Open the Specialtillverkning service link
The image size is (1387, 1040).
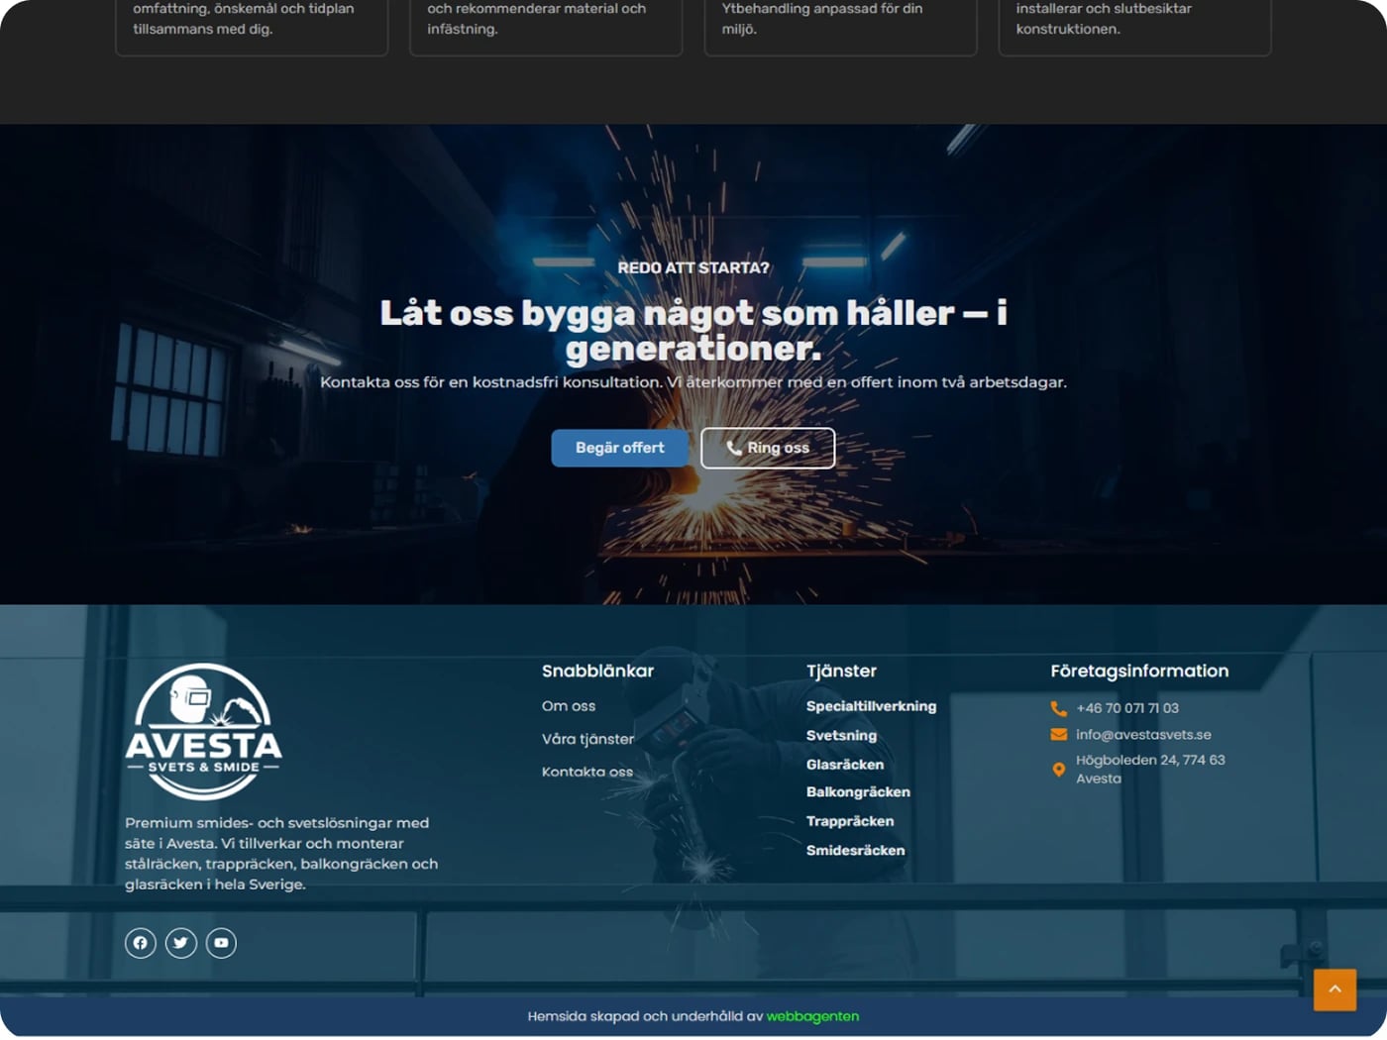tap(872, 706)
